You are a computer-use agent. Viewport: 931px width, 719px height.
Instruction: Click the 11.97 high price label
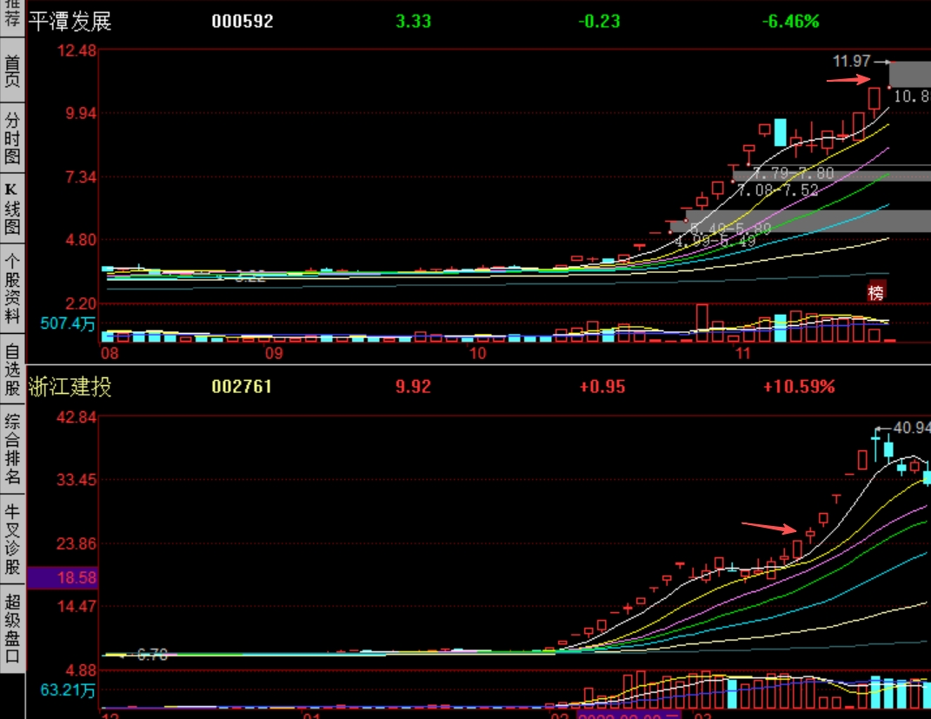pyautogui.click(x=851, y=61)
